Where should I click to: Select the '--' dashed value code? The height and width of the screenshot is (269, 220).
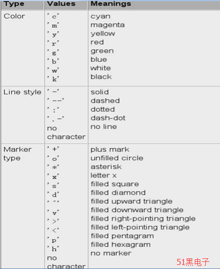click(x=56, y=100)
